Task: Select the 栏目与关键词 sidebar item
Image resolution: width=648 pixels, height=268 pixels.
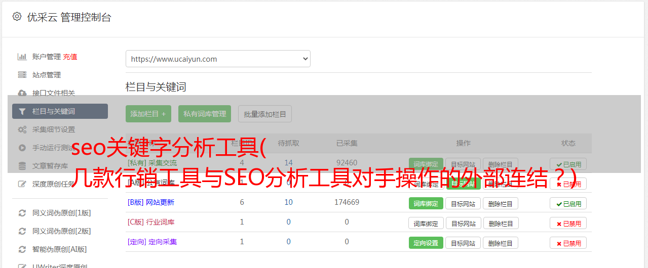Action: 60,111
